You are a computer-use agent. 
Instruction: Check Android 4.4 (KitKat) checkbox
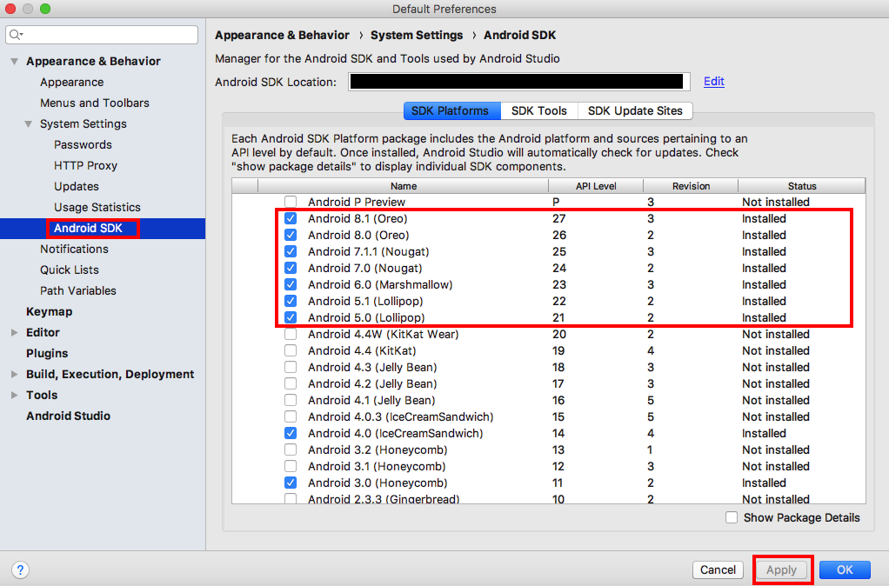pos(291,350)
